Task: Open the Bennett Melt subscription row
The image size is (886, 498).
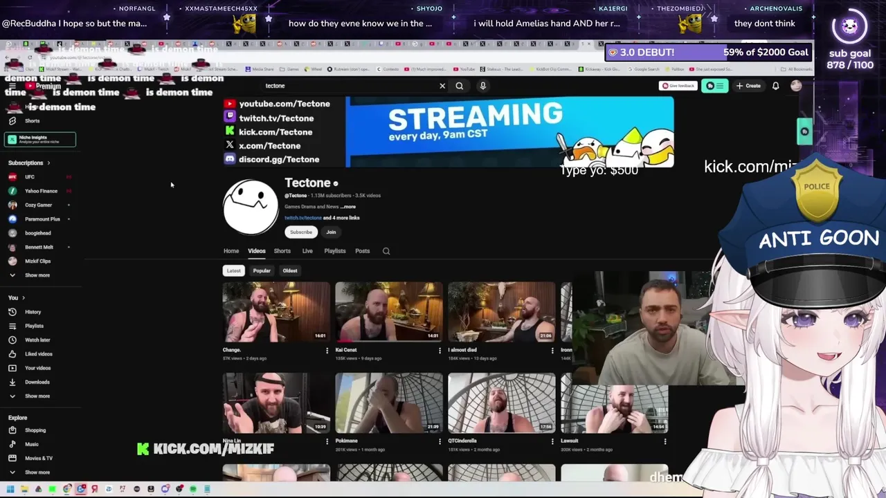Action: [x=38, y=247]
